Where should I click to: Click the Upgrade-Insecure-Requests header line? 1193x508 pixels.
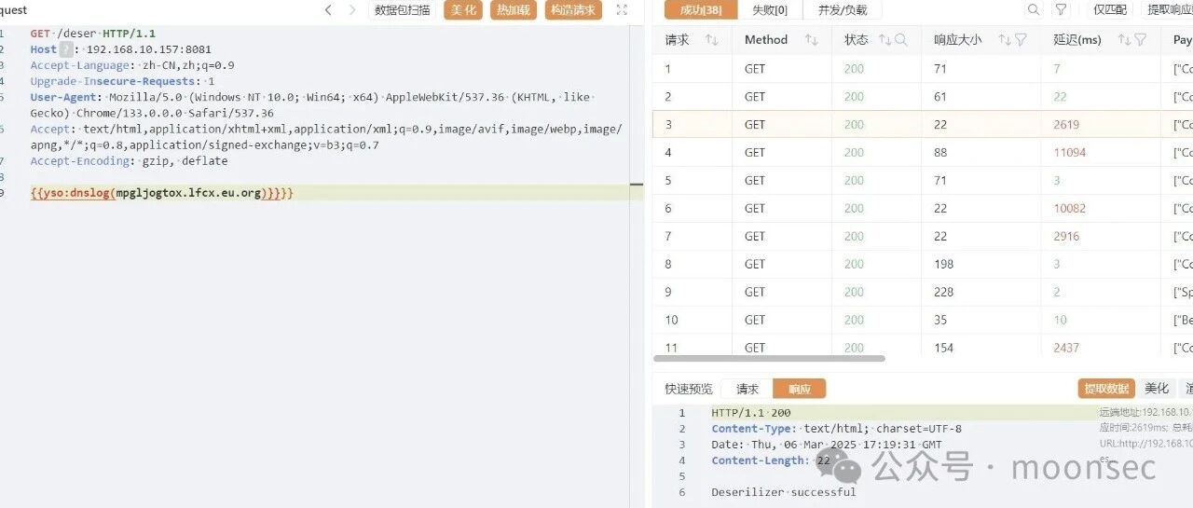point(122,81)
